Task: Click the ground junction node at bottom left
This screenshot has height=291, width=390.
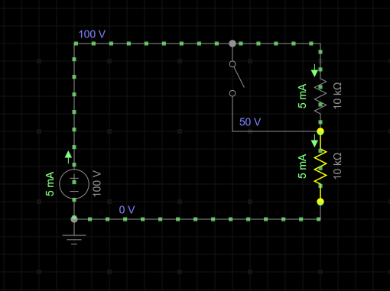Action: click(x=74, y=219)
